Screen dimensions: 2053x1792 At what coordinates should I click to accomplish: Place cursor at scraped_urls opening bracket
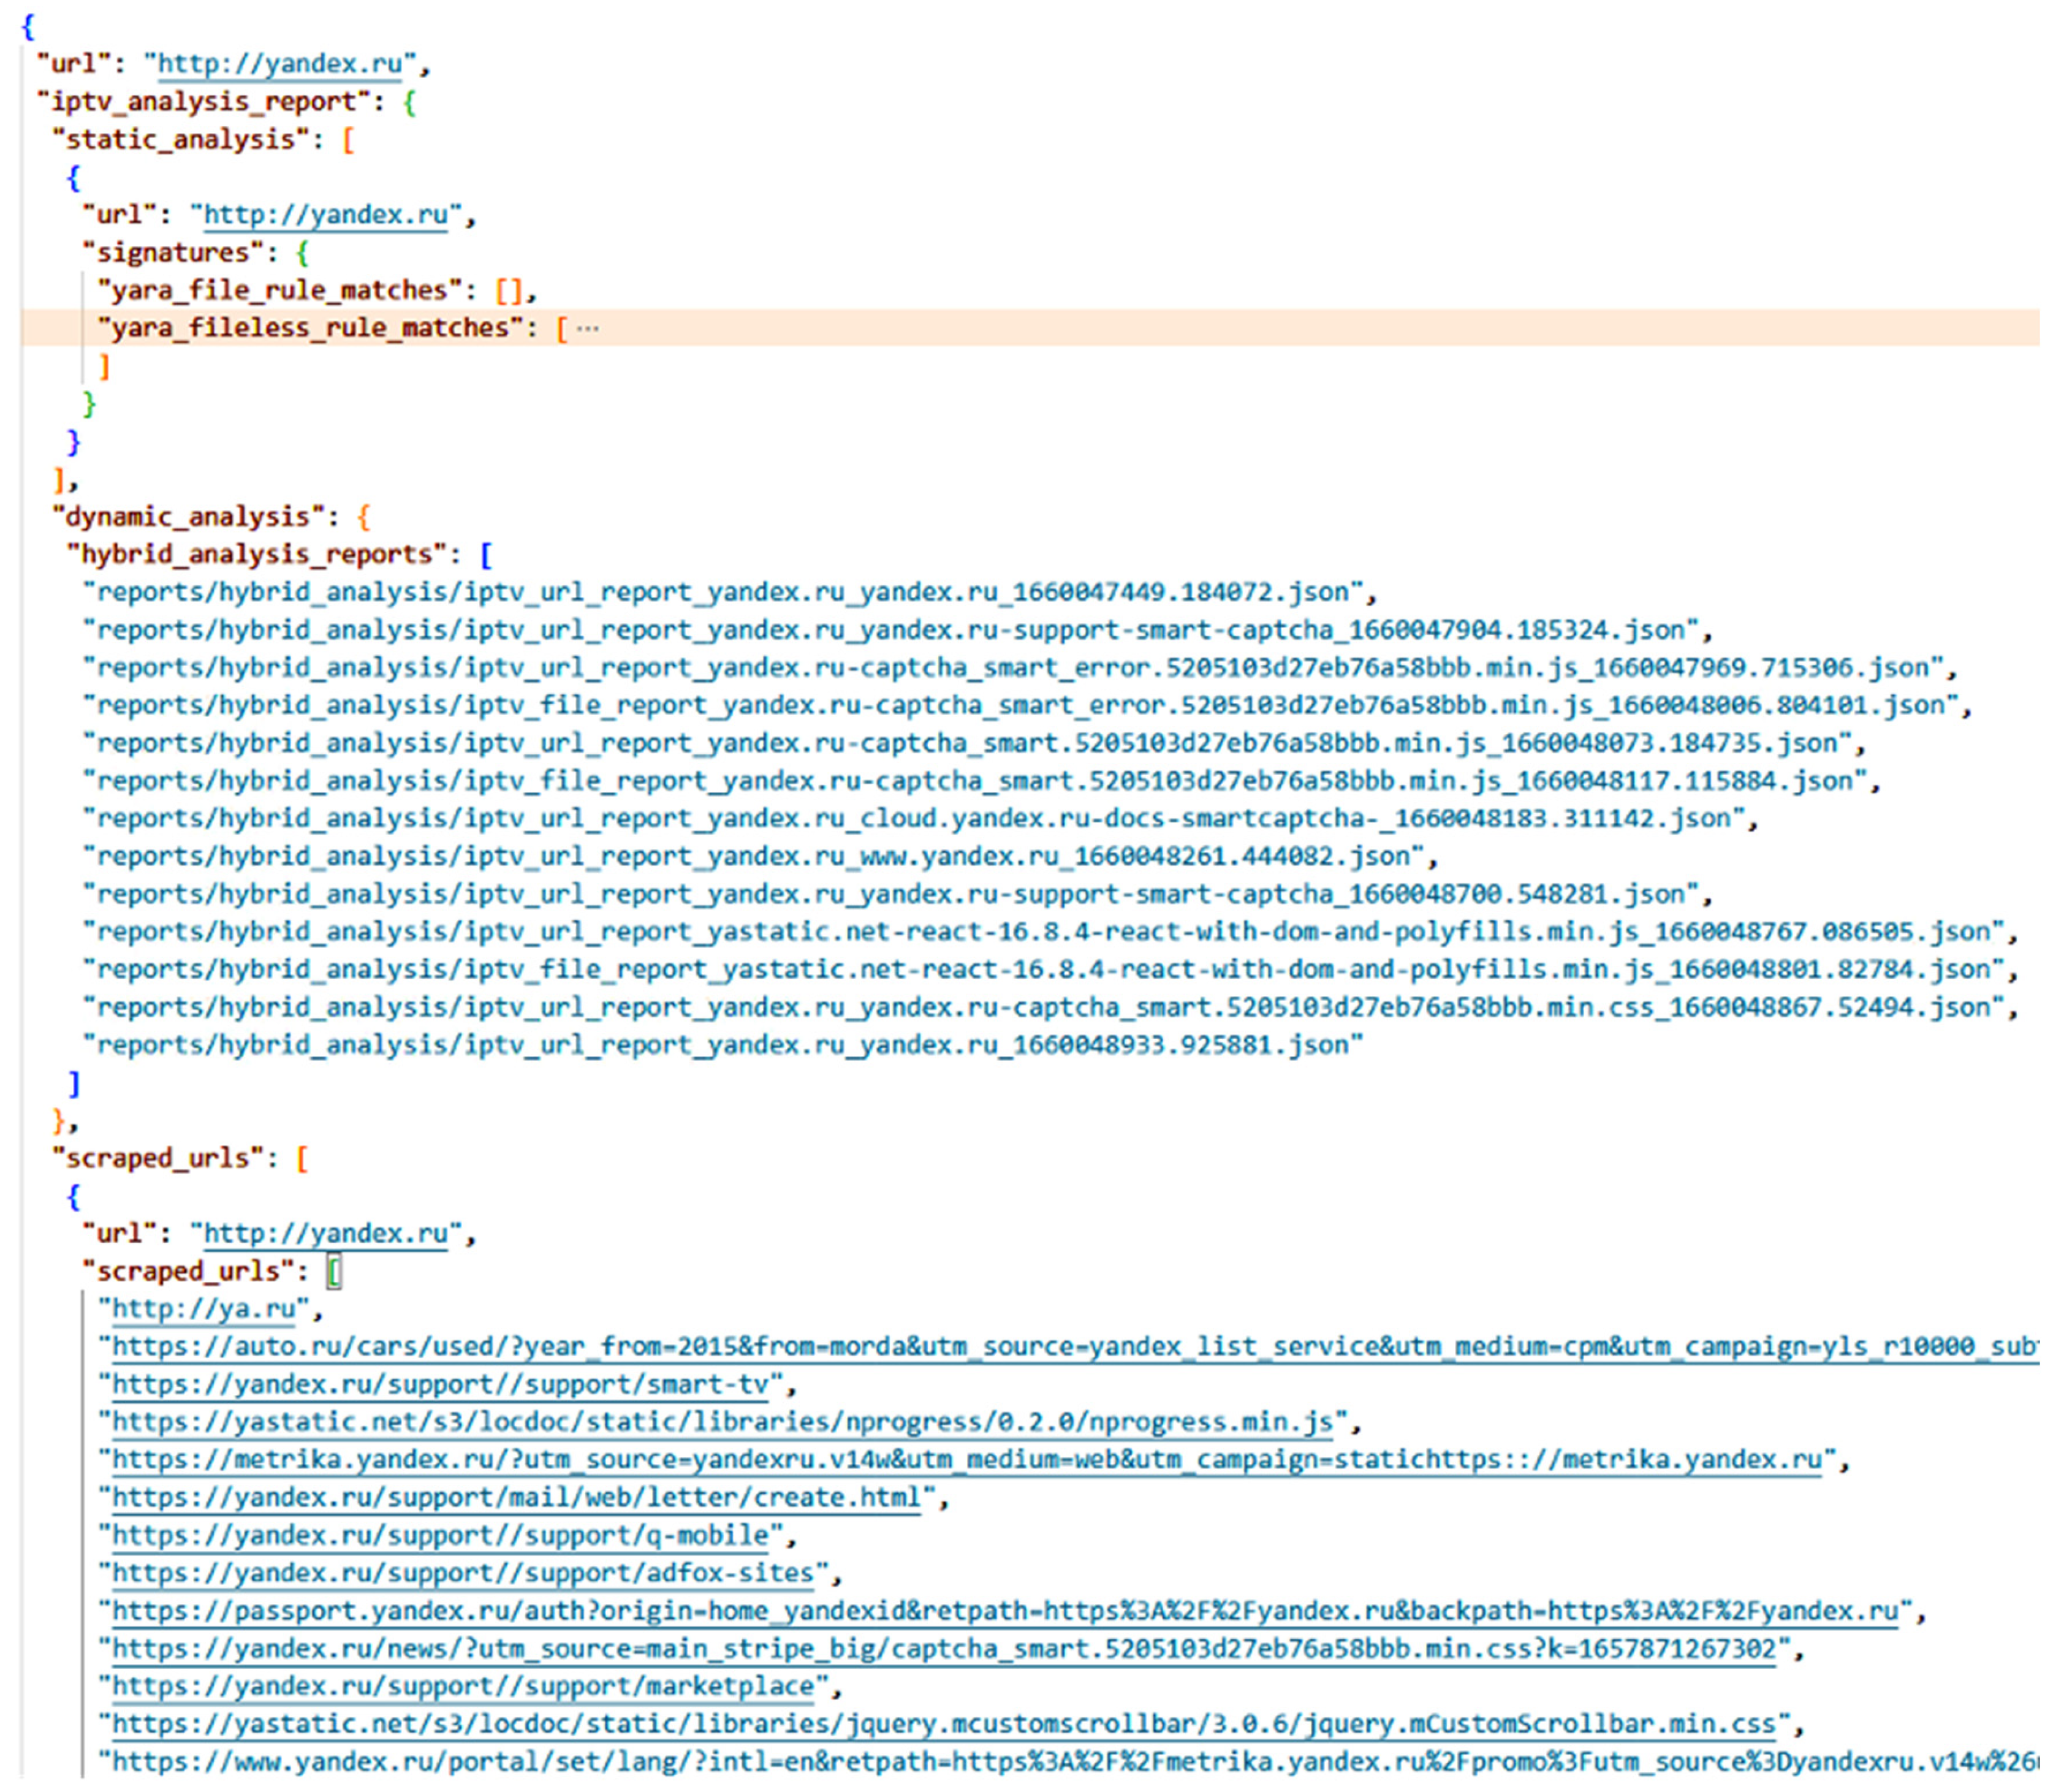pos(334,1272)
